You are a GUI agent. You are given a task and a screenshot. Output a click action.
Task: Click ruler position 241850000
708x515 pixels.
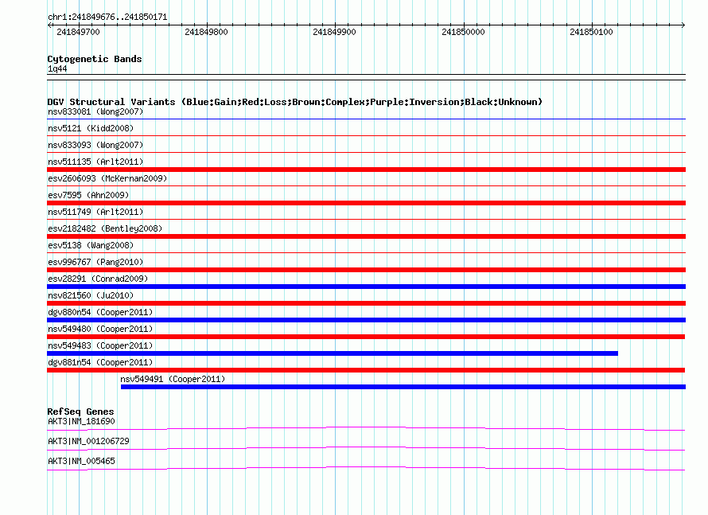click(463, 32)
